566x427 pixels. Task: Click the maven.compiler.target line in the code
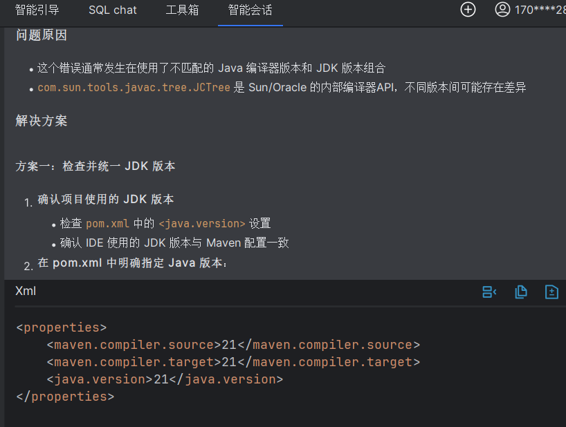click(233, 362)
